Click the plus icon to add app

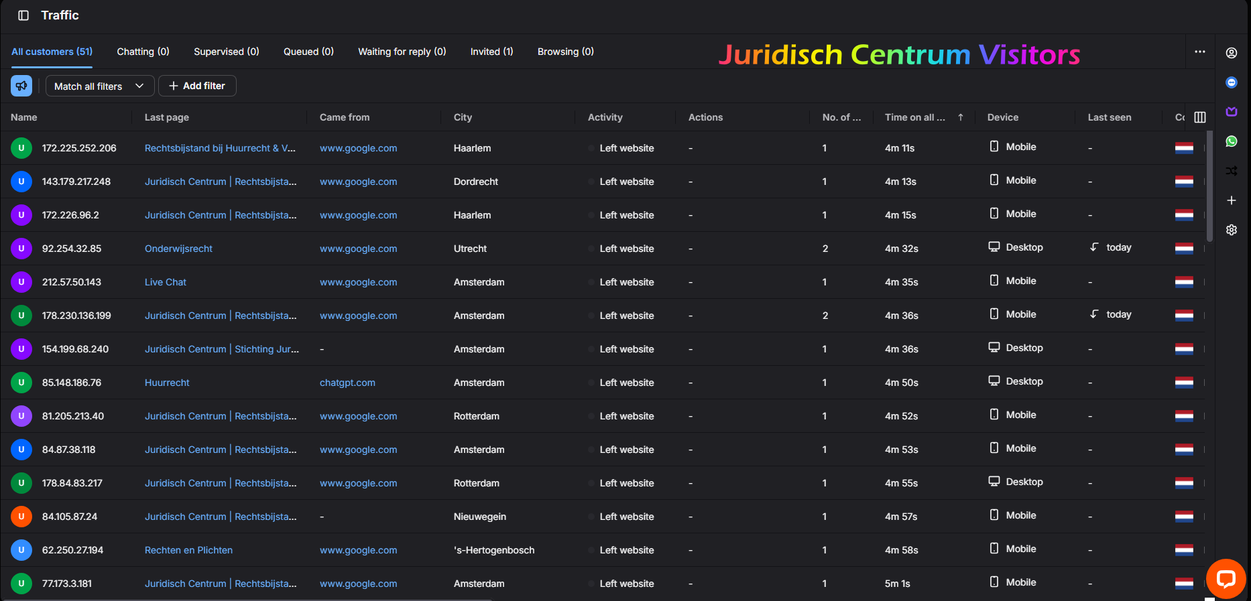pyautogui.click(x=1232, y=200)
